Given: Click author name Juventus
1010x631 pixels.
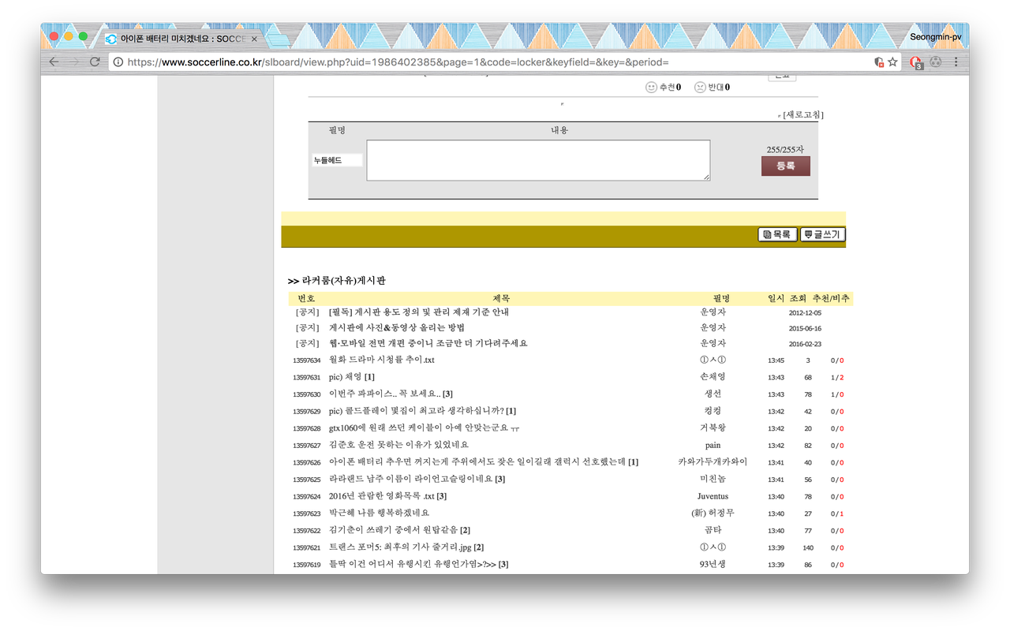Looking at the screenshot, I should (x=713, y=496).
